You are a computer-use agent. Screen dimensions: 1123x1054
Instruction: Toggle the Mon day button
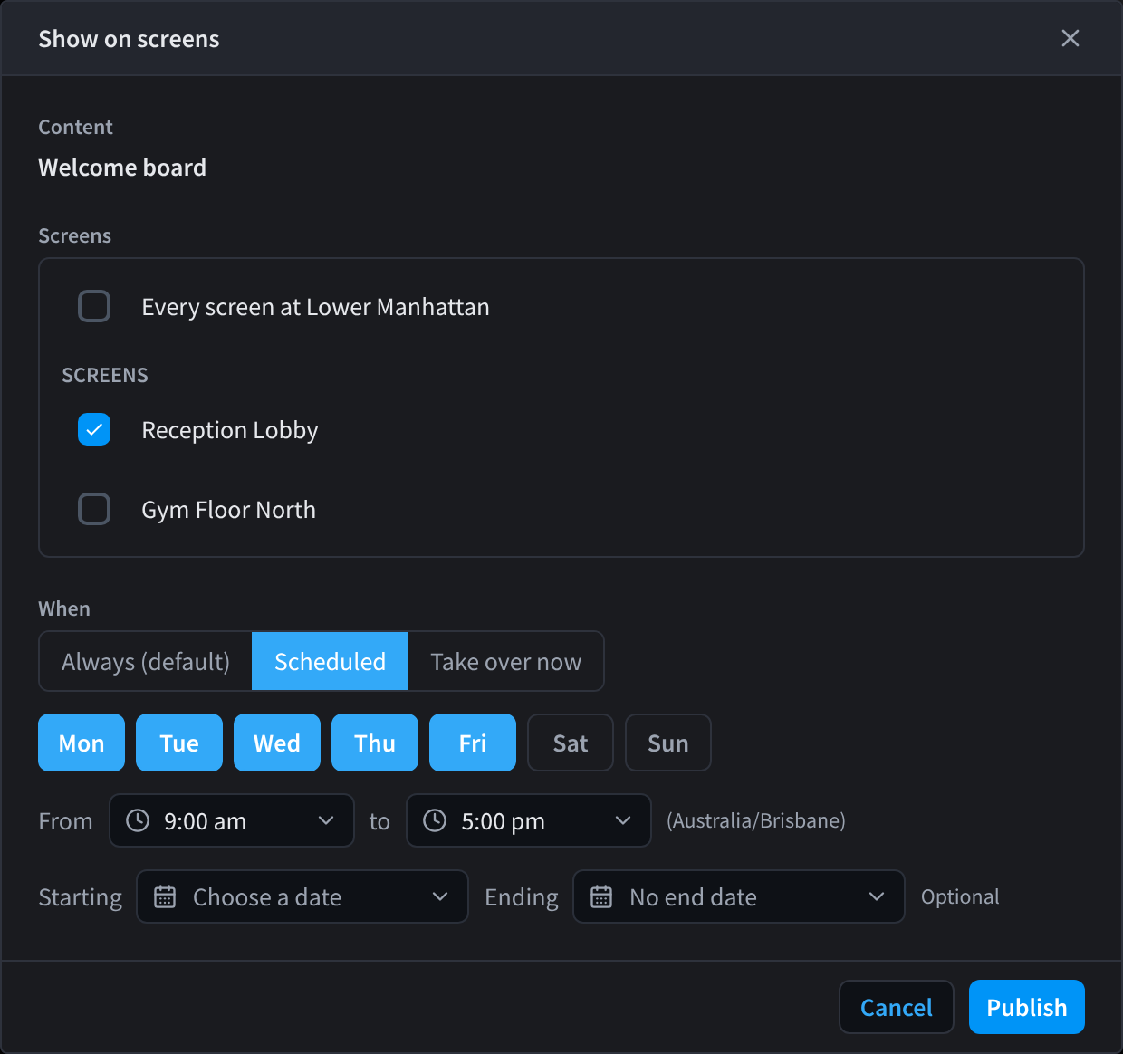point(82,743)
